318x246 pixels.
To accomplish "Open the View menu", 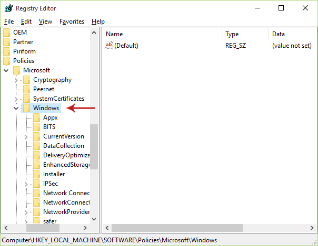I will (45, 22).
